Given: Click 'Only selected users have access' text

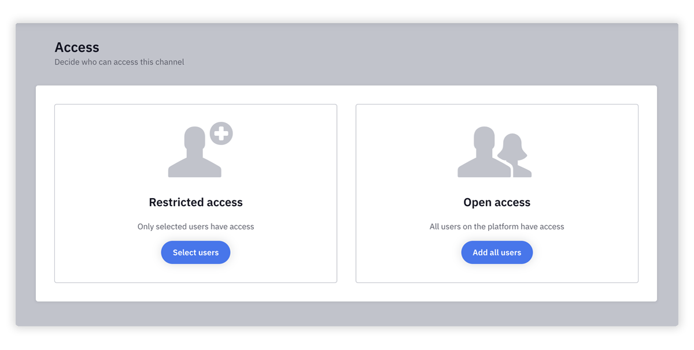Looking at the screenshot, I should [x=195, y=226].
